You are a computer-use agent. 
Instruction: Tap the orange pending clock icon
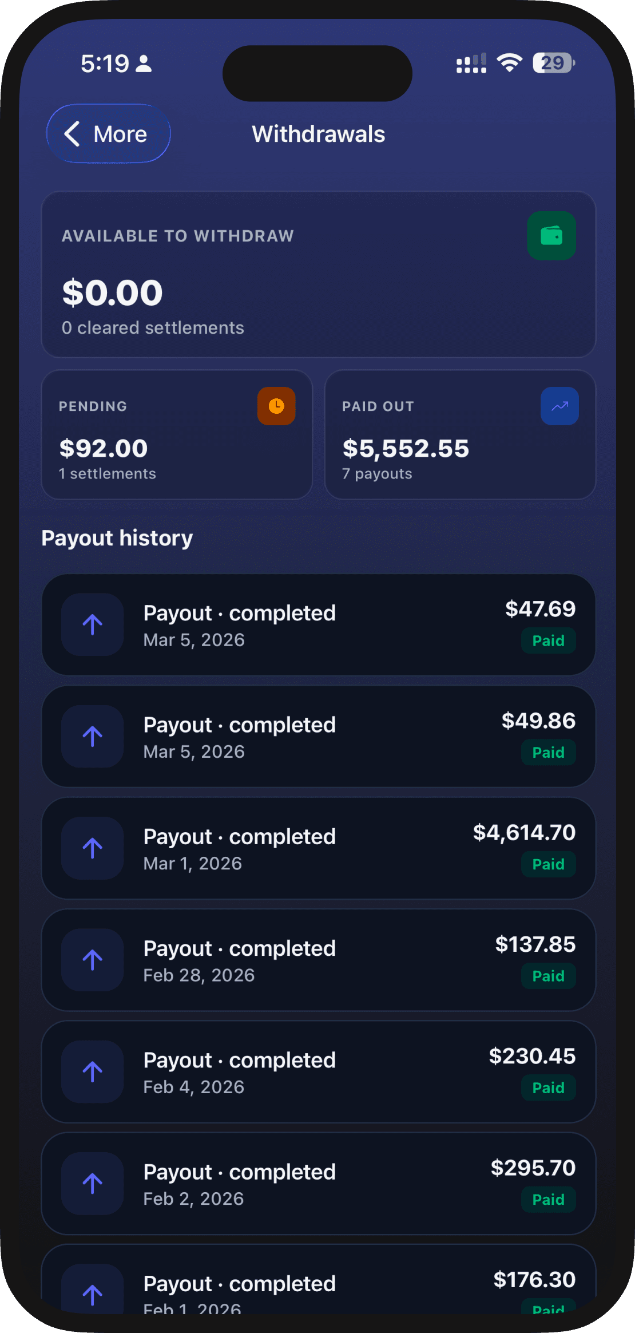pyautogui.click(x=276, y=406)
